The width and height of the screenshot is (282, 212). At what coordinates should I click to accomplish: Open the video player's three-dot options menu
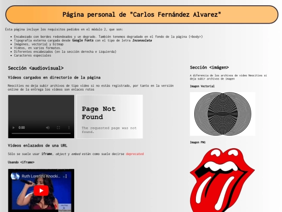69,128
